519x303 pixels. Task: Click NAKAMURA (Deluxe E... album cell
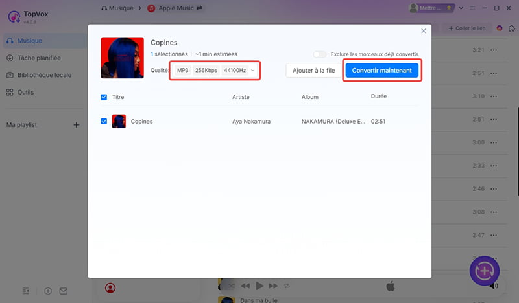point(333,122)
